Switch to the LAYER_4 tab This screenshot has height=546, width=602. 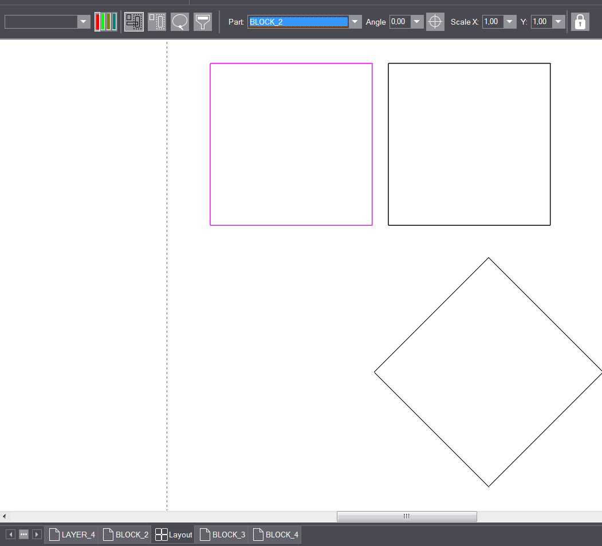click(x=72, y=535)
